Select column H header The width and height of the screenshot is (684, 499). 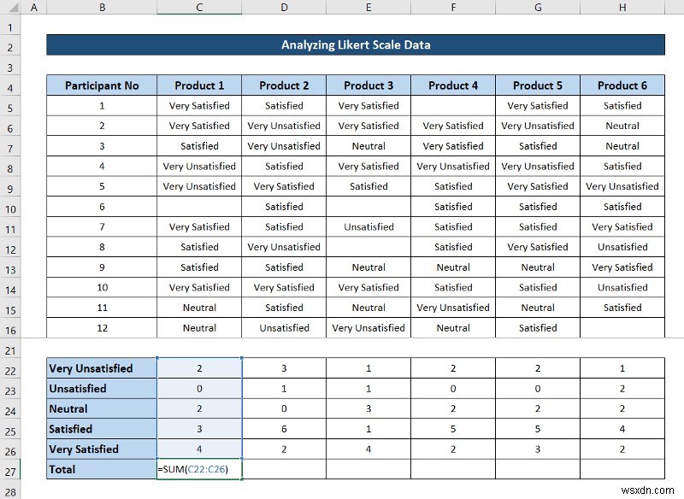coord(622,7)
